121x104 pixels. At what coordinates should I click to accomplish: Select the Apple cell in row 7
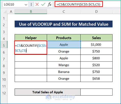click(x=64, y=58)
